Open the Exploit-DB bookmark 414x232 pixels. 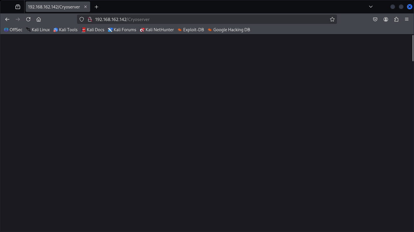tap(191, 30)
